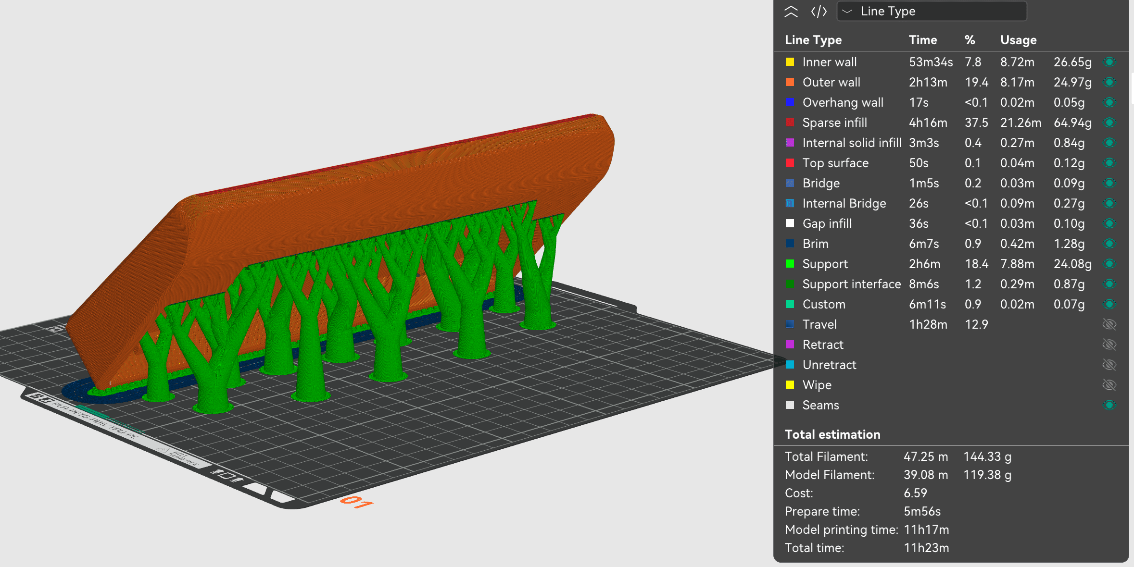Enable Retract visibility icon
Viewport: 1134px width, 567px height.
1109,345
